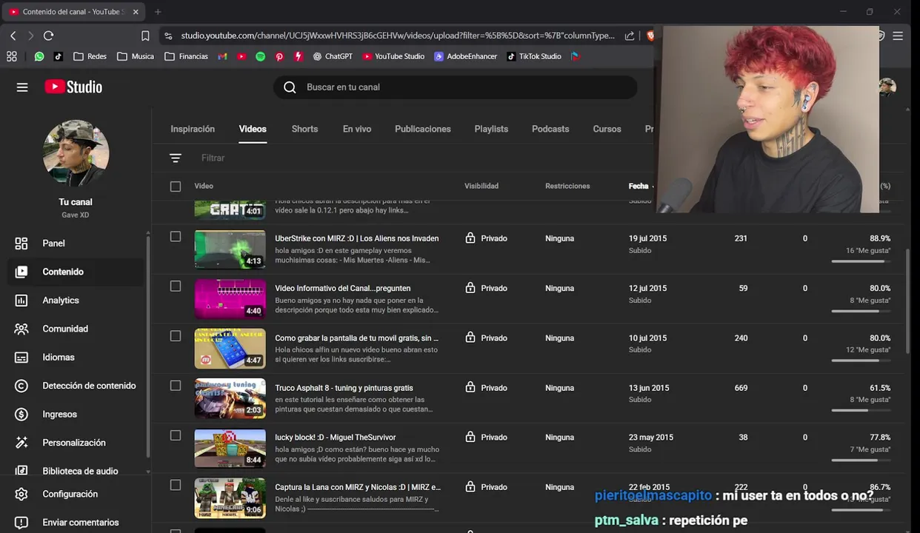This screenshot has height=533, width=920.
Task: Open the Gmail bookmark icon
Action: 222,56
